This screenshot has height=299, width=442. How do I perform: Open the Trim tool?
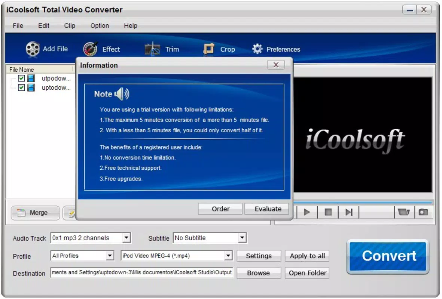click(162, 49)
